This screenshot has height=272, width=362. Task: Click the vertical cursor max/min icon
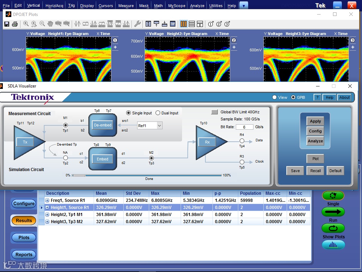pos(110,24)
